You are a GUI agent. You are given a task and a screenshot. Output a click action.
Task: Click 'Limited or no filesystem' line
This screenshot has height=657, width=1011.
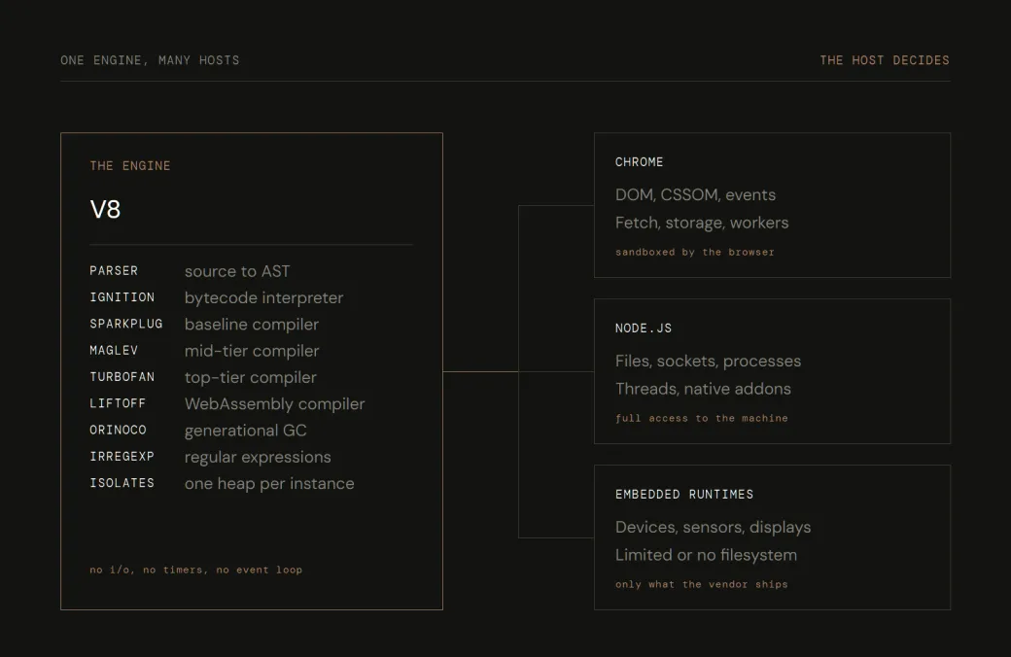pos(706,555)
